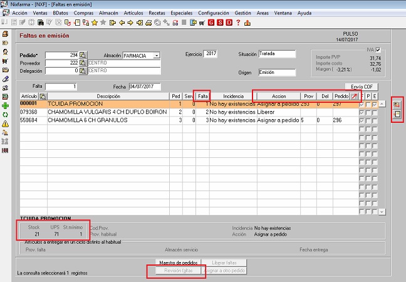Open the customer person sidebar icon
This screenshot has width=406, height=282.
[x=5, y=52]
